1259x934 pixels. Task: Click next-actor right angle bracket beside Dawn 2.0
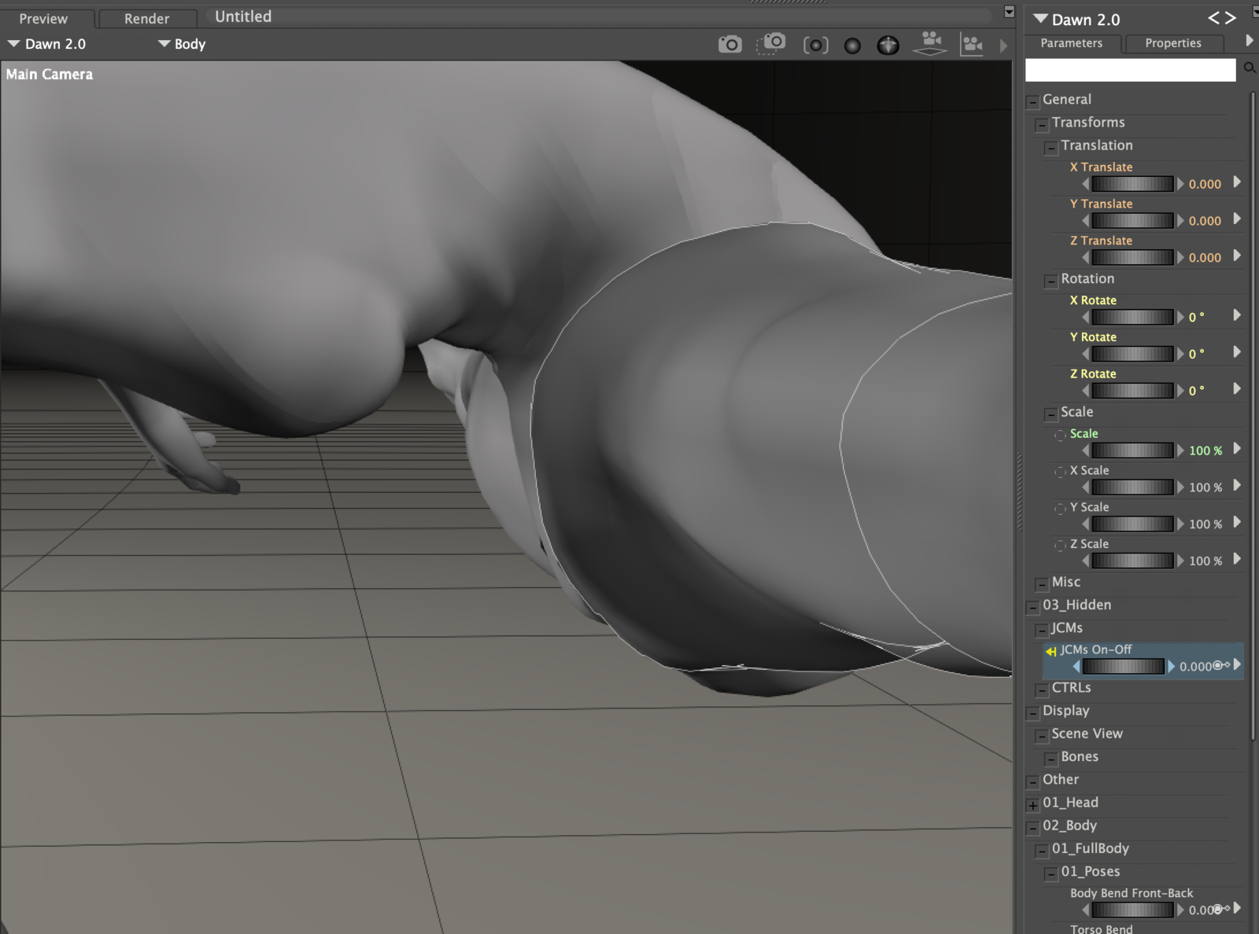1230,18
